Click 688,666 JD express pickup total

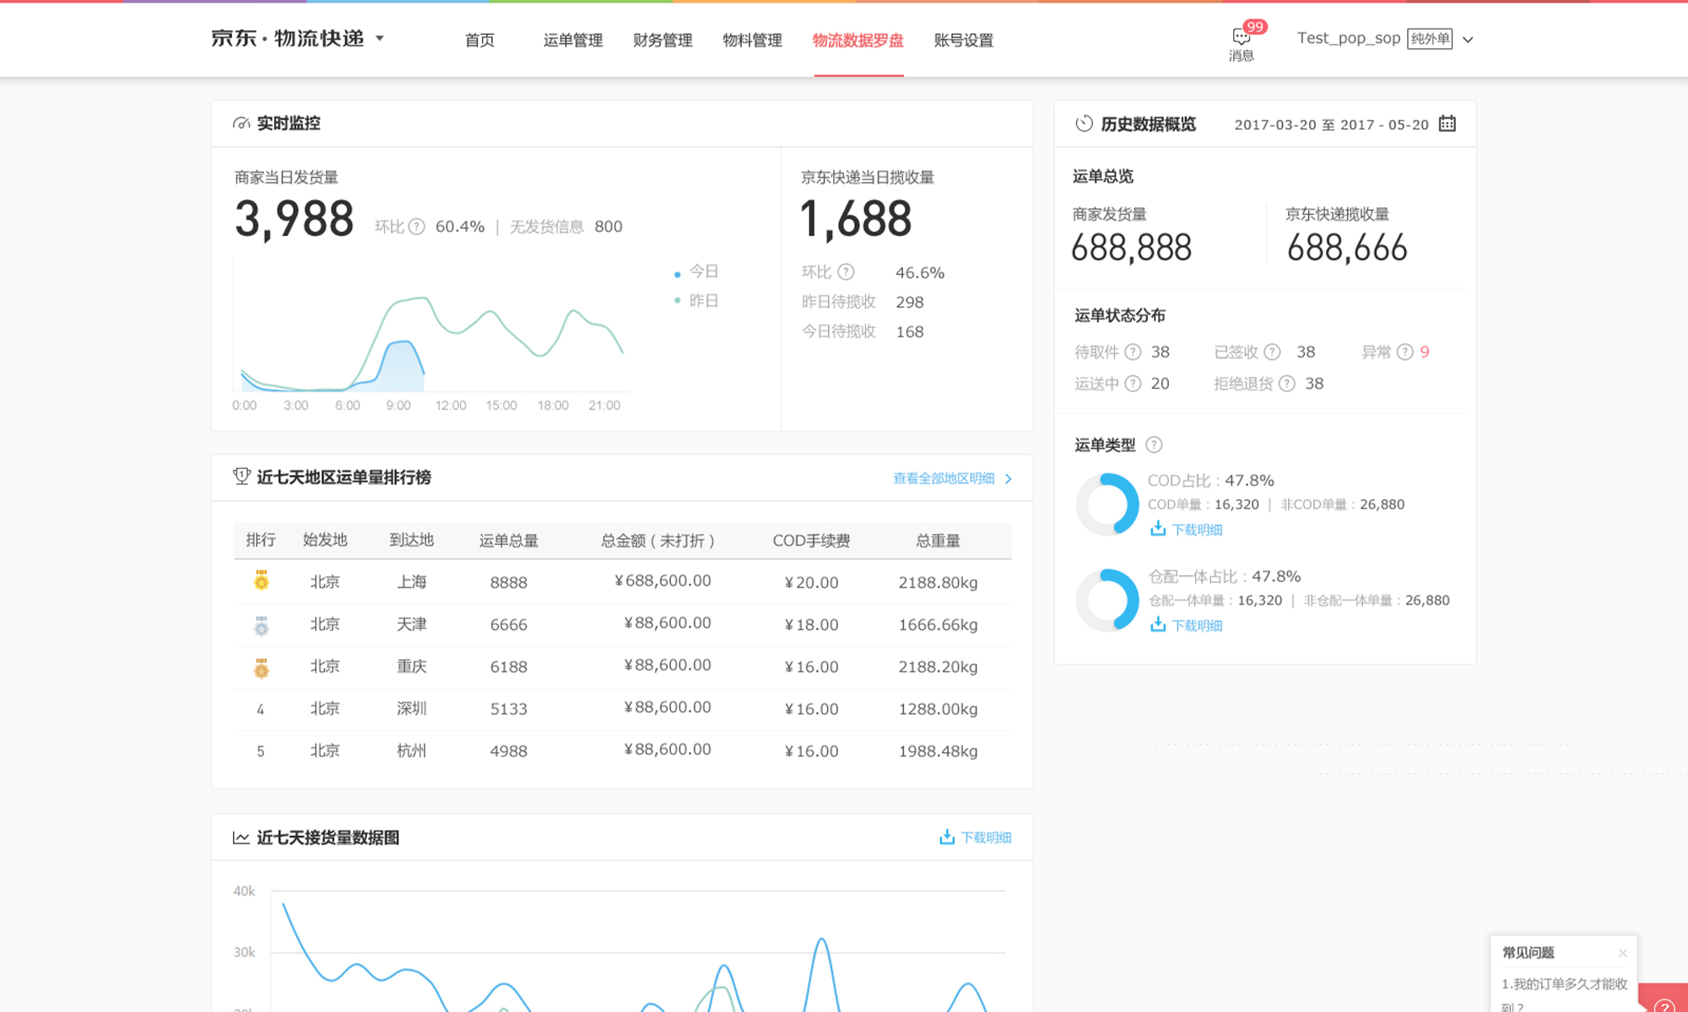pyautogui.click(x=1347, y=248)
